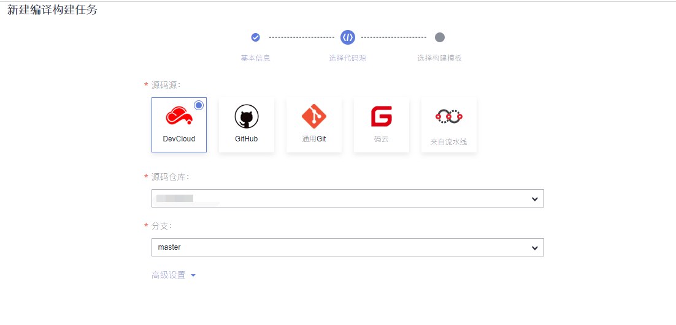Pick the generic Git diamond logo

coord(314,116)
